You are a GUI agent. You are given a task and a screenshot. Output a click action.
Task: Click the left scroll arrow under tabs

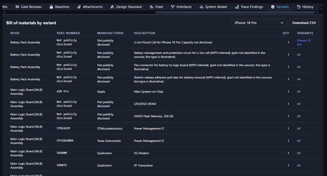4,13
